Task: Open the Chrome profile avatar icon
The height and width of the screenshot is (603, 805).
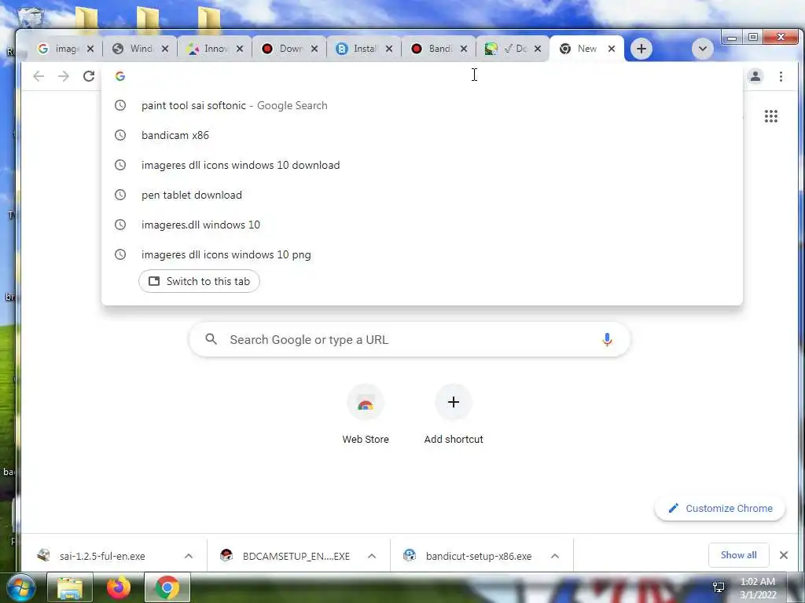Action: coord(755,76)
